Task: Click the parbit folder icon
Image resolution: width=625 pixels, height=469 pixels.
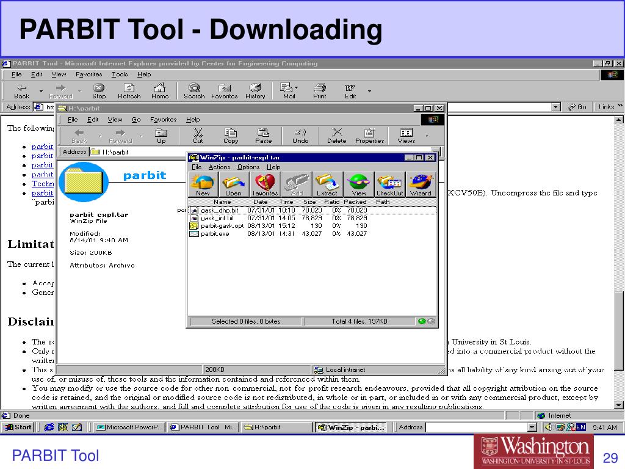Action: (84, 182)
